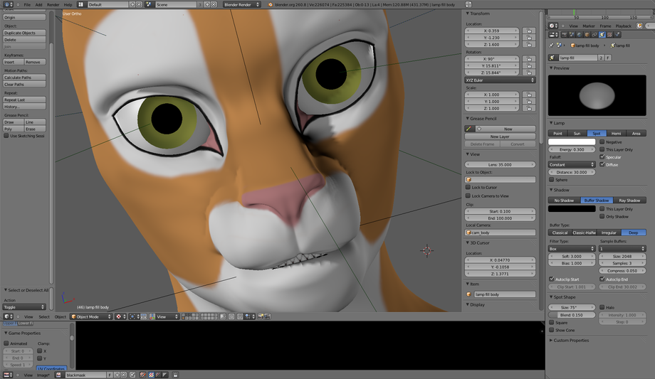Click the white lamp color swatch
The height and width of the screenshot is (379, 655).
point(572,142)
